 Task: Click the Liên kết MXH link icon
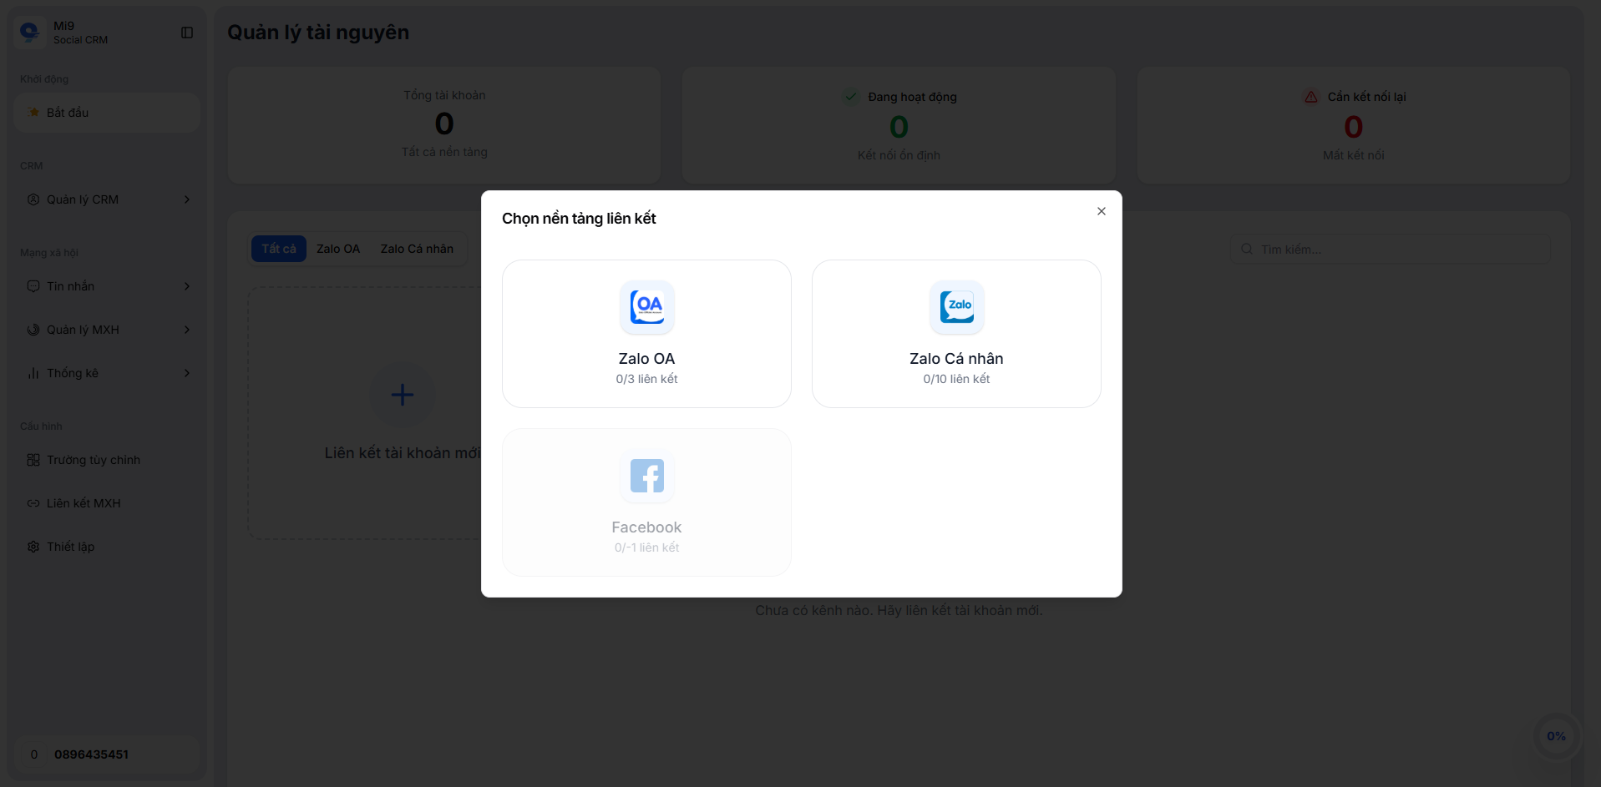point(33,503)
